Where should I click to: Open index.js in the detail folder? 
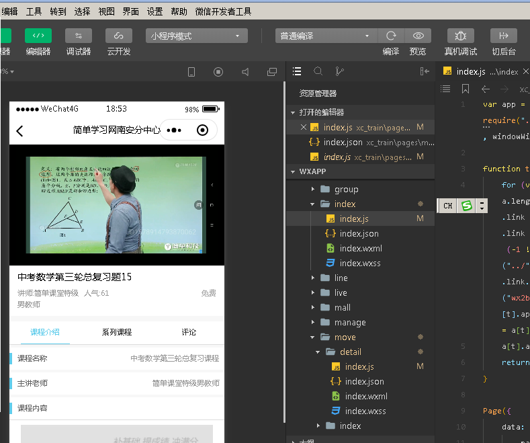coord(360,366)
